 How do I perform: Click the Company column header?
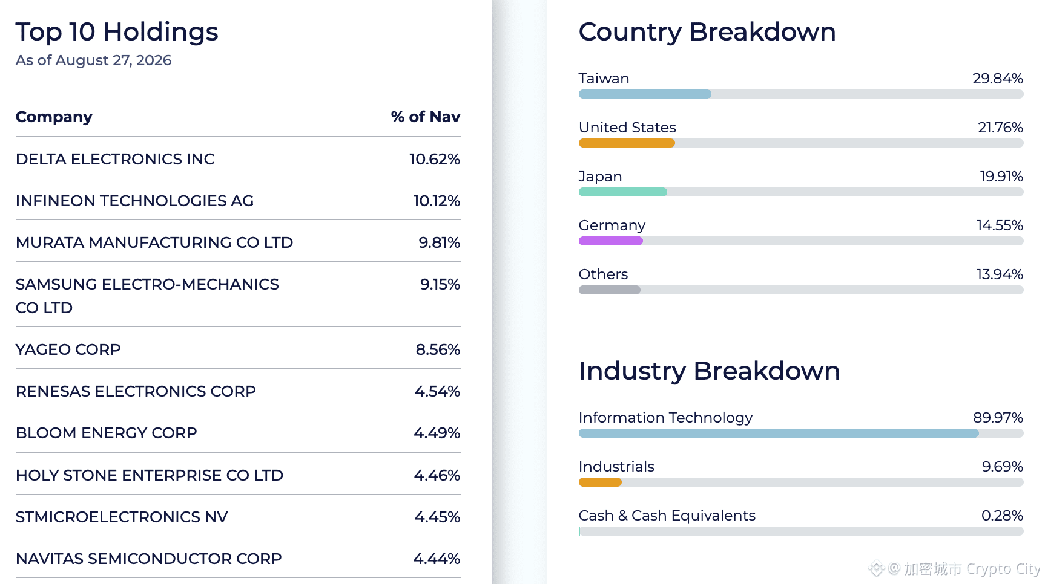point(54,117)
